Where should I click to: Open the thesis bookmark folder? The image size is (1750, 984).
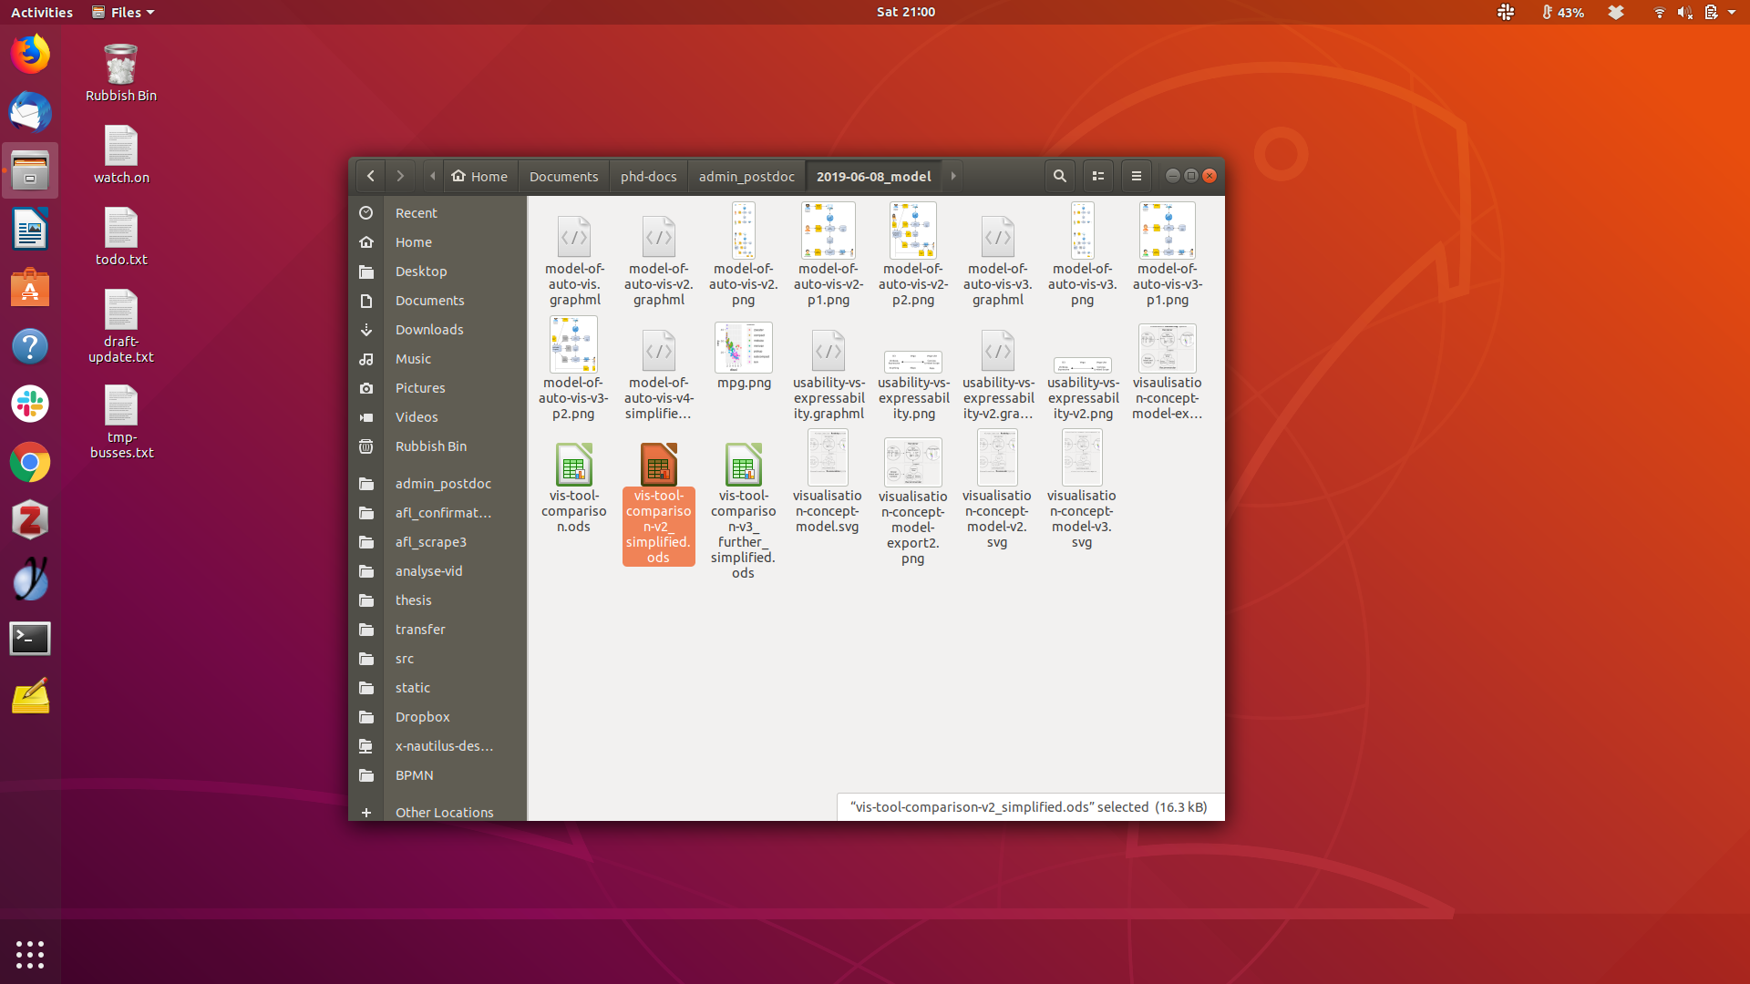413,600
